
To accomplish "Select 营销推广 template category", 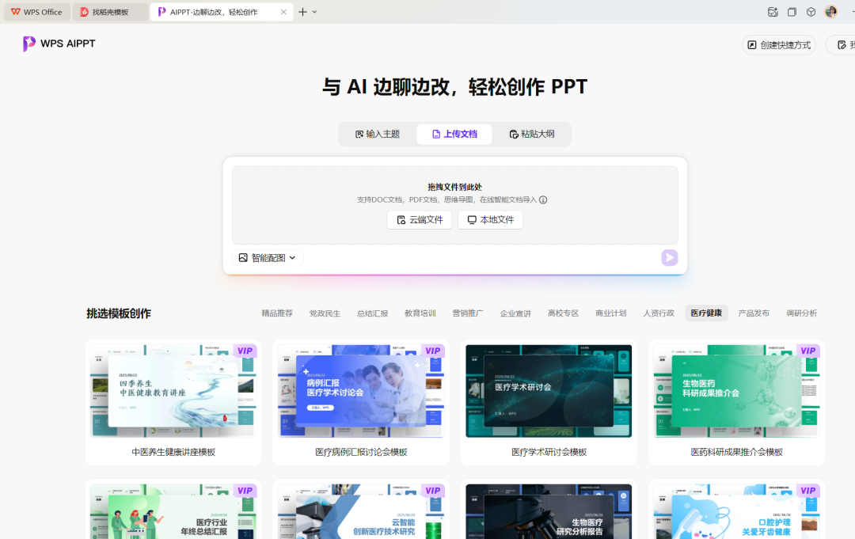I will [468, 313].
